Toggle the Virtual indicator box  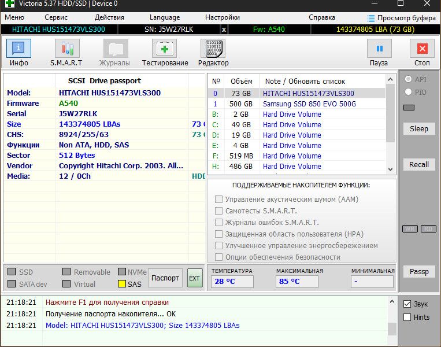click(x=66, y=284)
